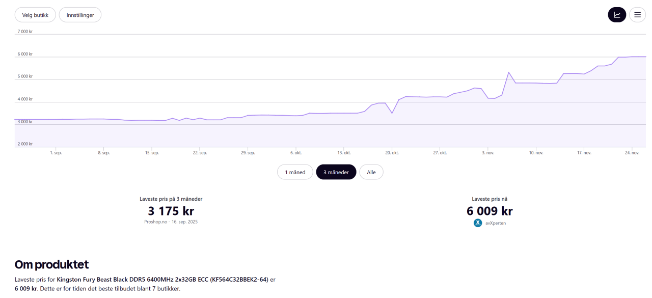
Task: Click the 24. nov. date axis label
Action: pyautogui.click(x=632, y=153)
